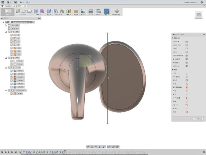Toggle visibility bulb of Origin folder
206x155 pixels.
(x=9, y=32)
